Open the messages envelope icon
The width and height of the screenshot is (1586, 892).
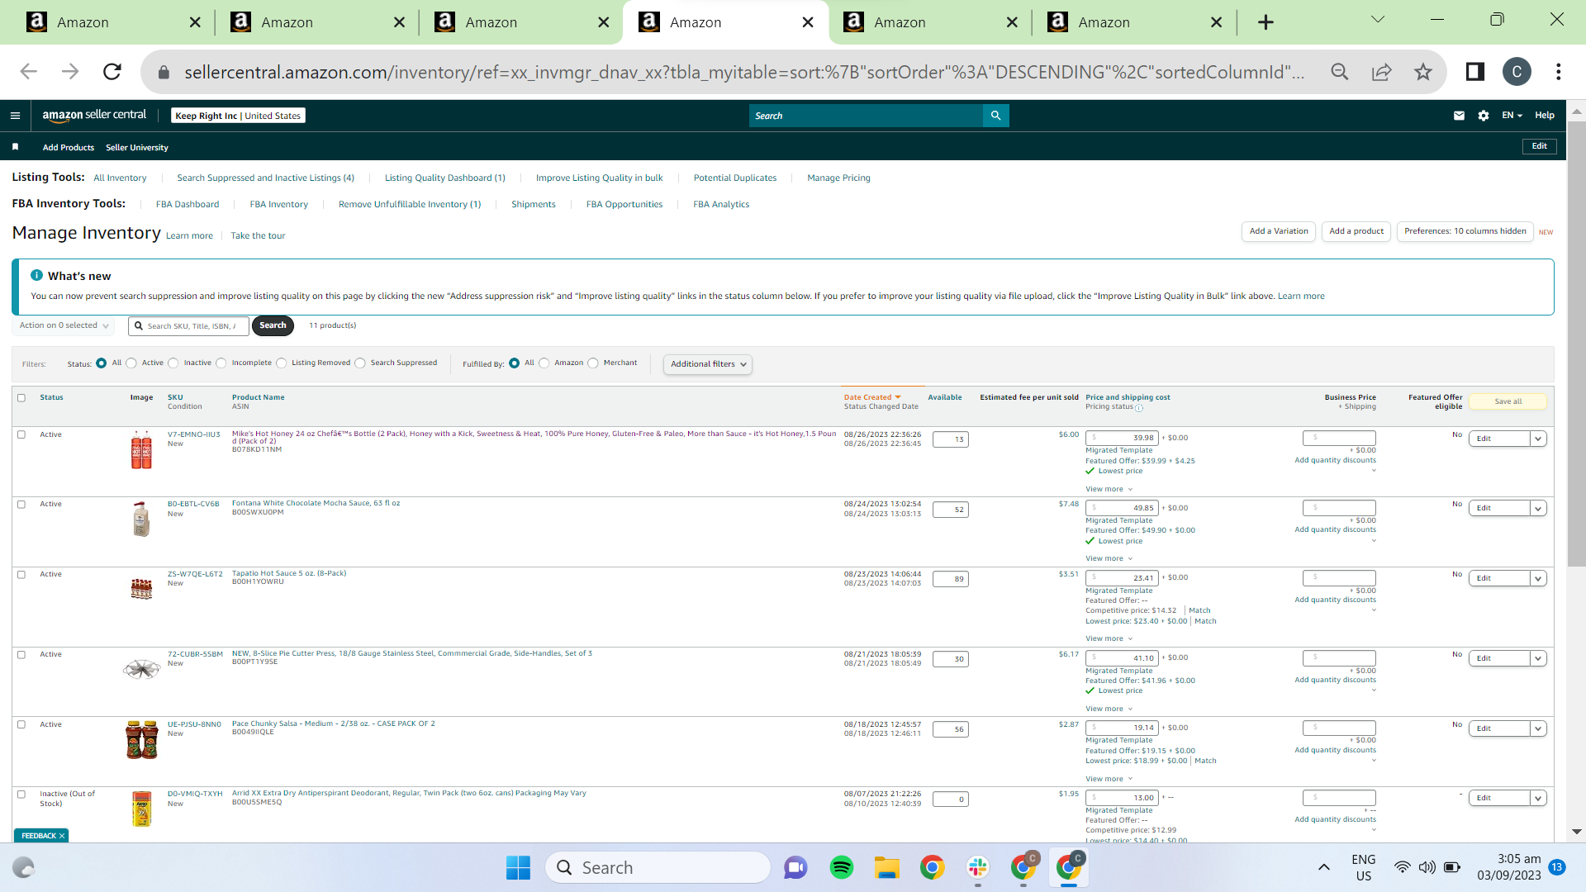coord(1459,116)
